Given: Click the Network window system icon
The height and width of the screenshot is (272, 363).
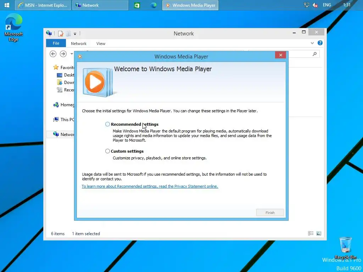Looking at the screenshot, I should pos(49,33).
